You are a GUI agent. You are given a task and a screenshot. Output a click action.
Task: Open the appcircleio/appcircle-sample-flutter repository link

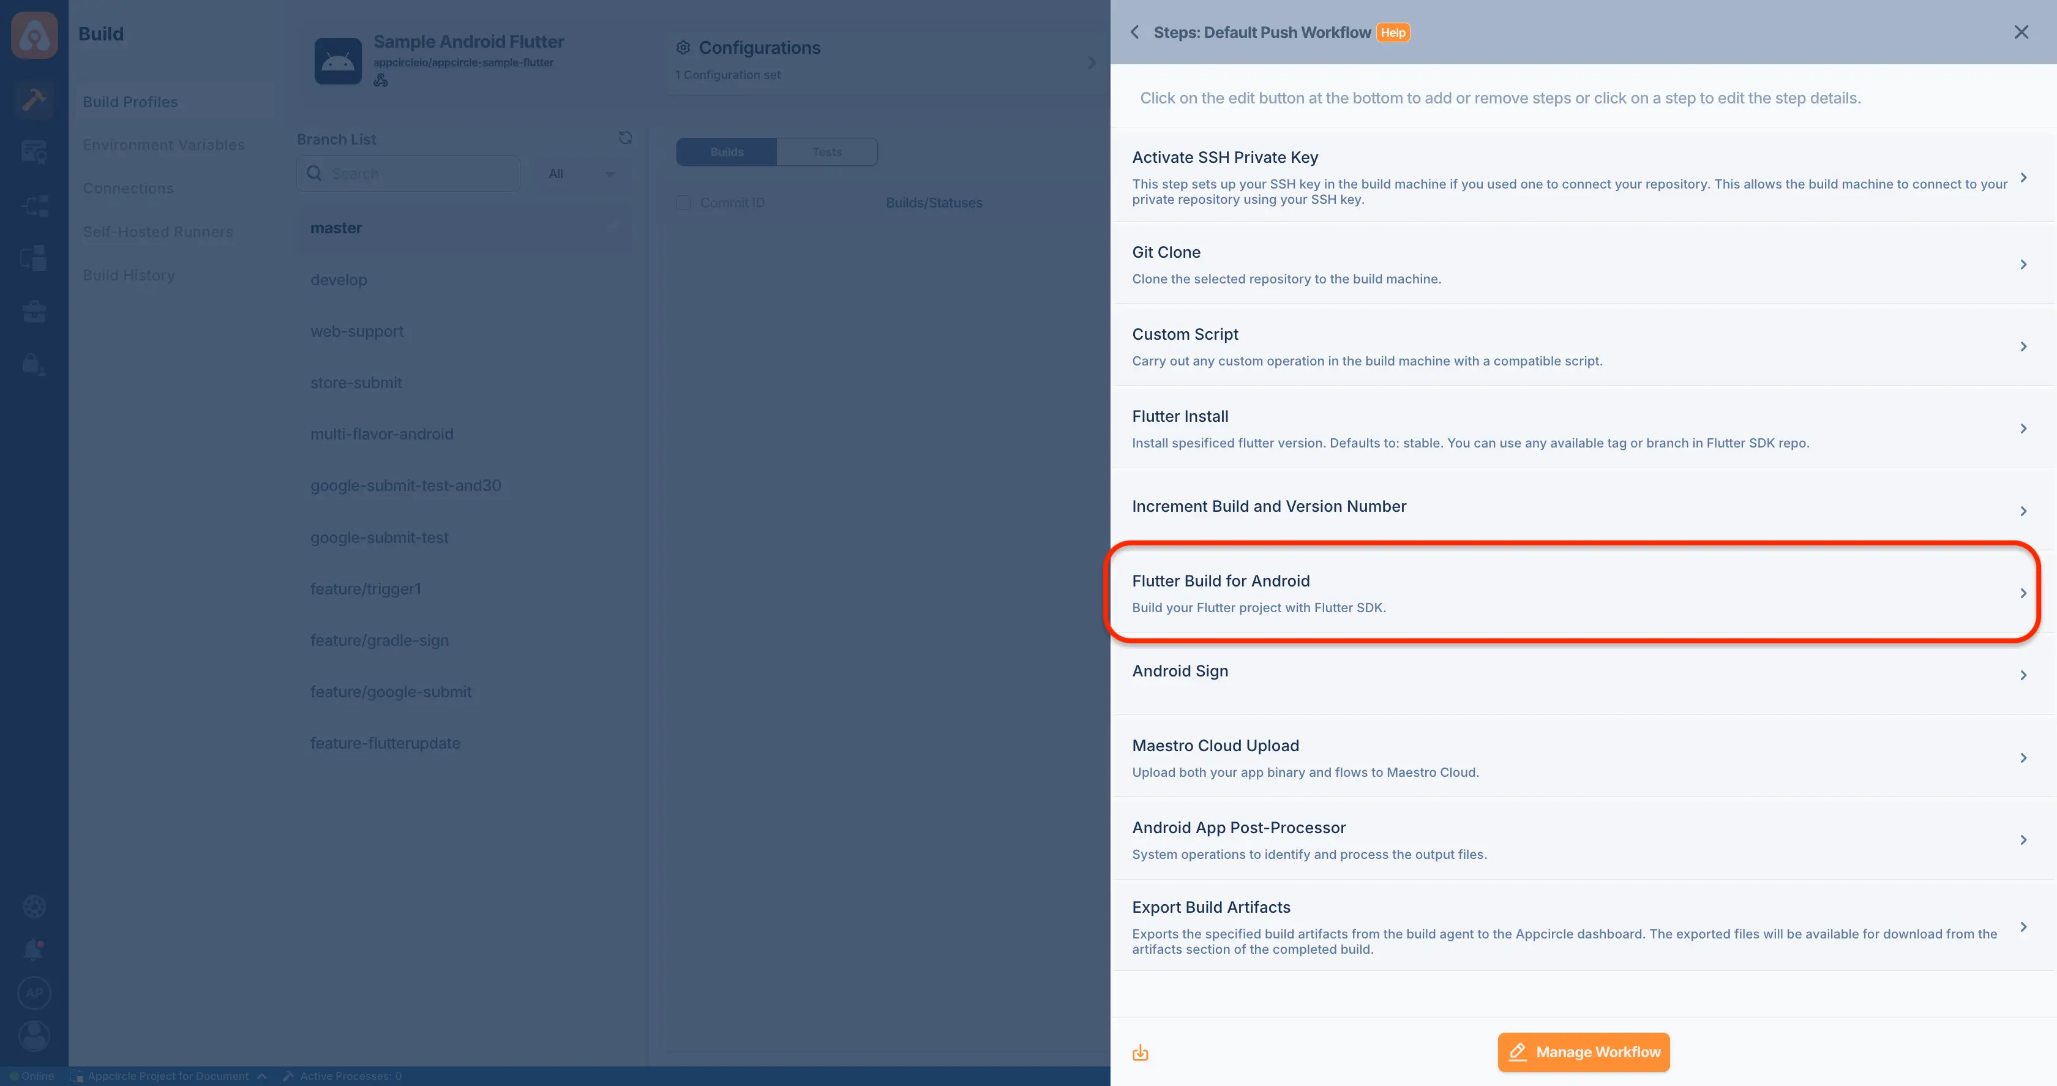coord(463,62)
